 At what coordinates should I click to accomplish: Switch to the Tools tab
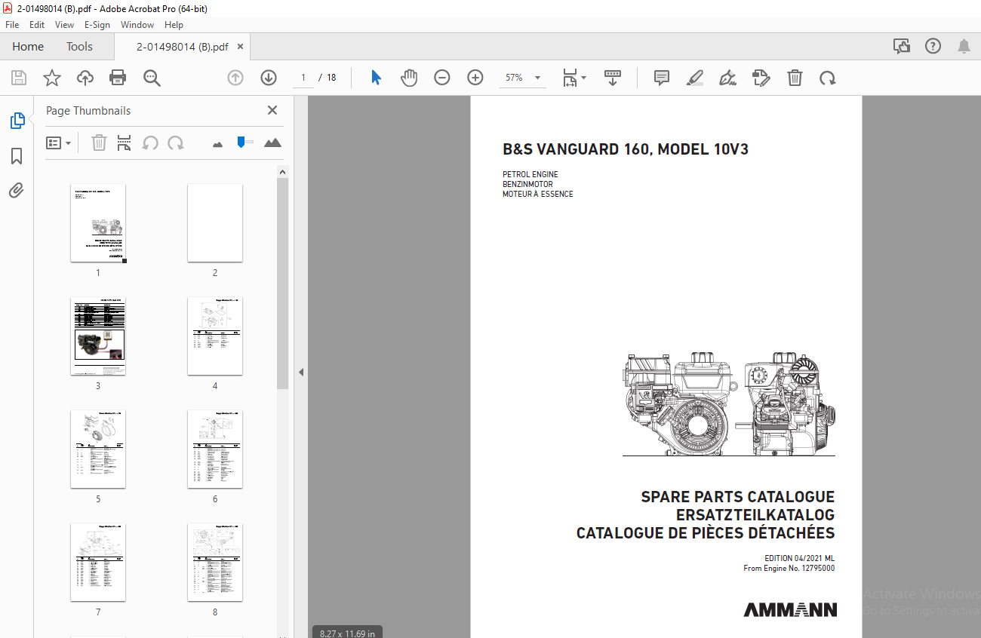click(x=79, y=46)
